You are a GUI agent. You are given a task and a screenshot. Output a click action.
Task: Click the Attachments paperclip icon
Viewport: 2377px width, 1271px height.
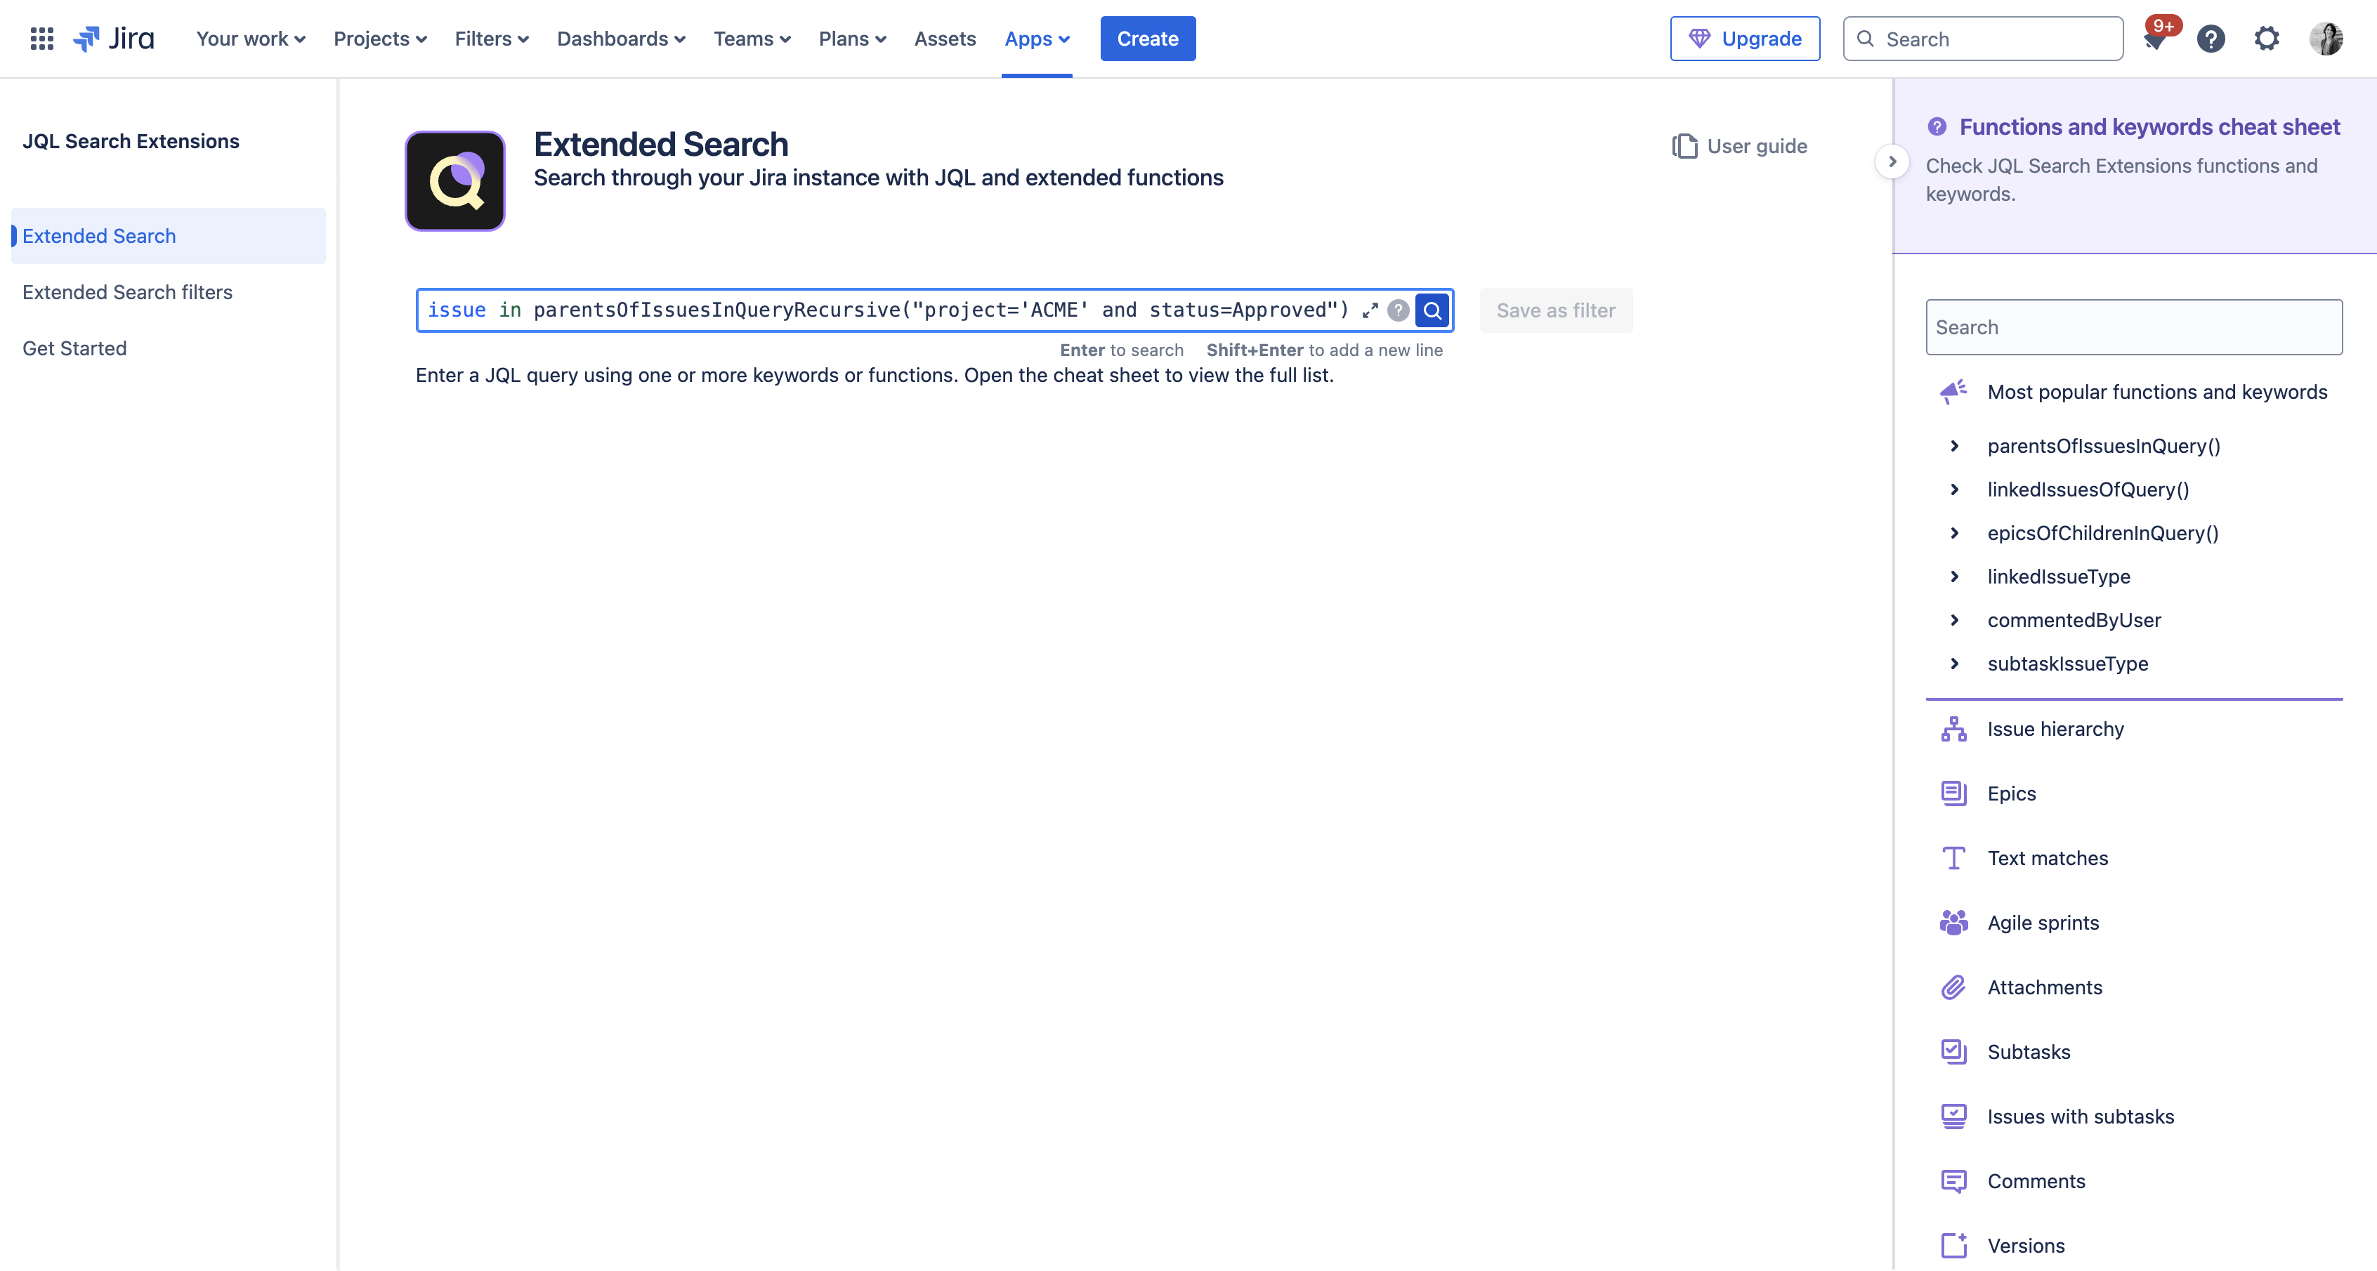pos(1953,987)
